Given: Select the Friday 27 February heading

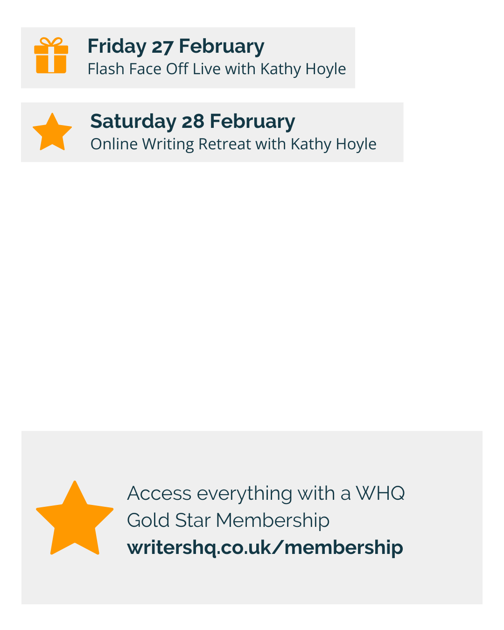Looking at the screenshot, I should click(x=175, y=46).
